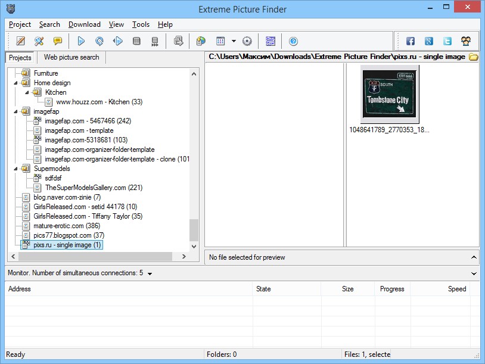Click the view mode calendar grid icon
Viewport: 485px width, 364px height.
tap(220, 41)
